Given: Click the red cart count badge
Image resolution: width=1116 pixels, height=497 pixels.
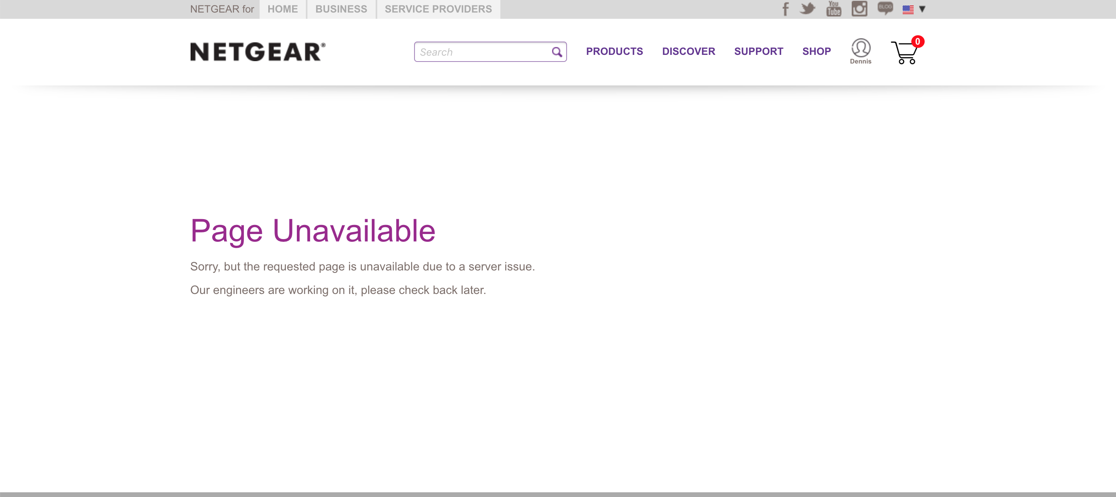Looking at the screenshot, I should [x=917, y=42].
